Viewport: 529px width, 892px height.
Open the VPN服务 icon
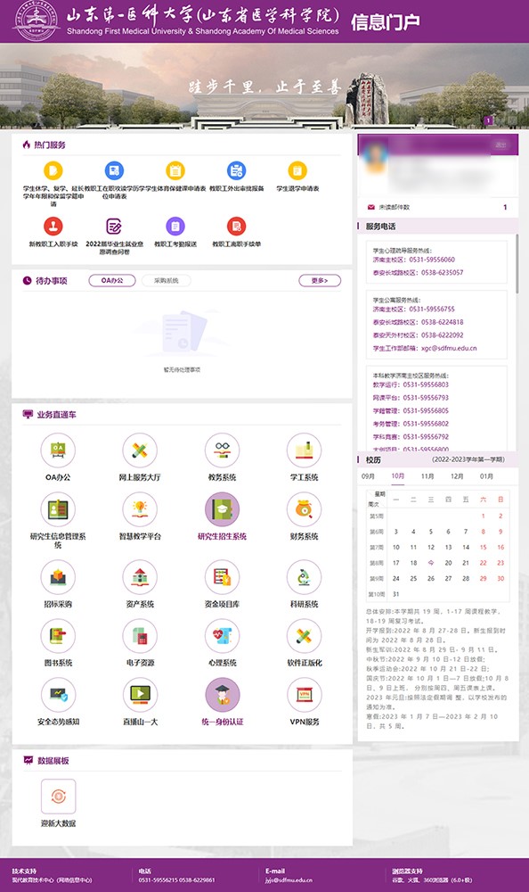(x=304, y=695)
